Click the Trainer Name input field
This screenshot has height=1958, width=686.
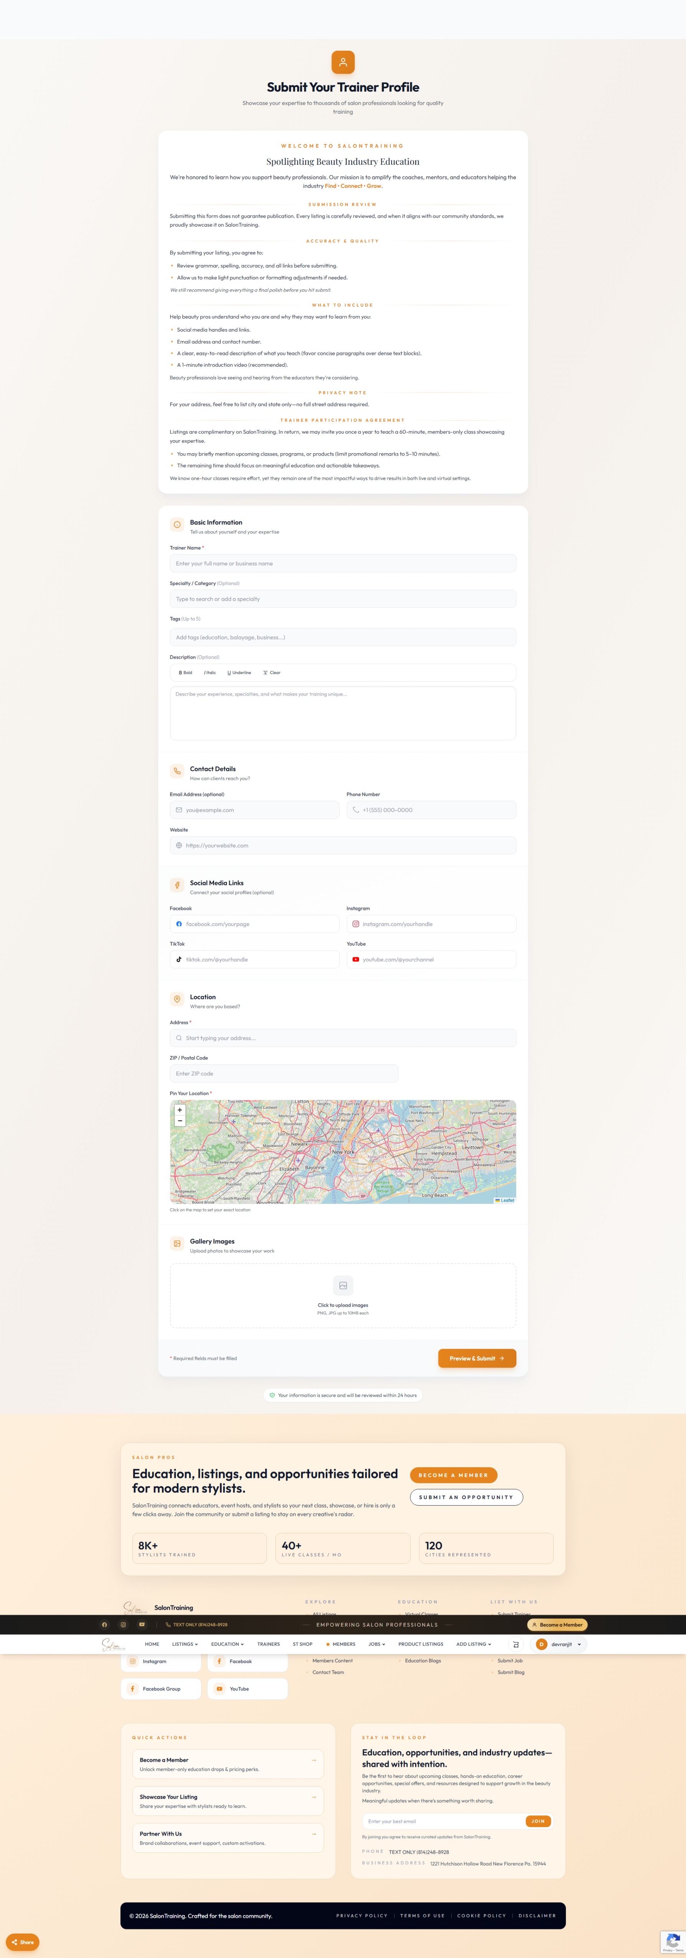pos(343,563)
